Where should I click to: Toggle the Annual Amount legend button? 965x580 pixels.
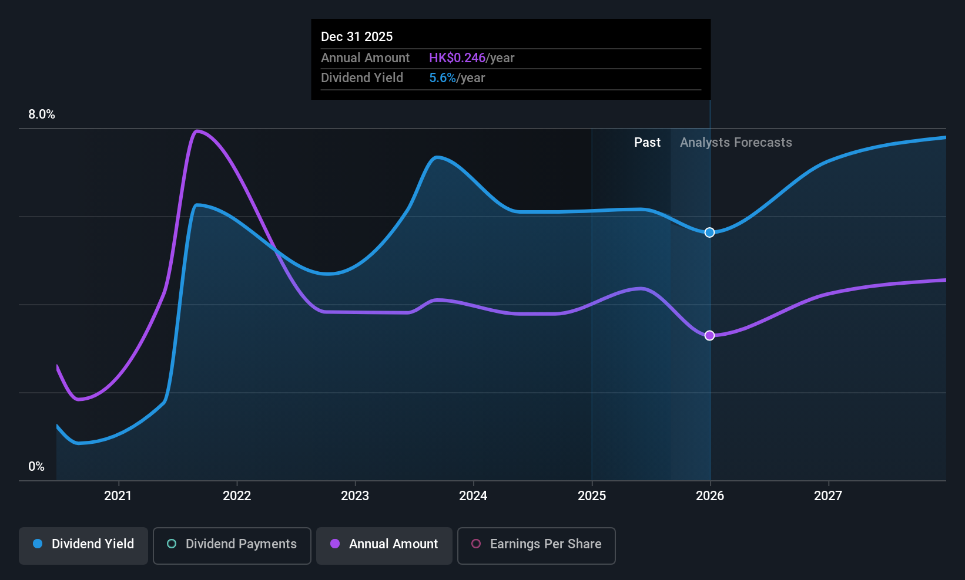tap(384, 545)
